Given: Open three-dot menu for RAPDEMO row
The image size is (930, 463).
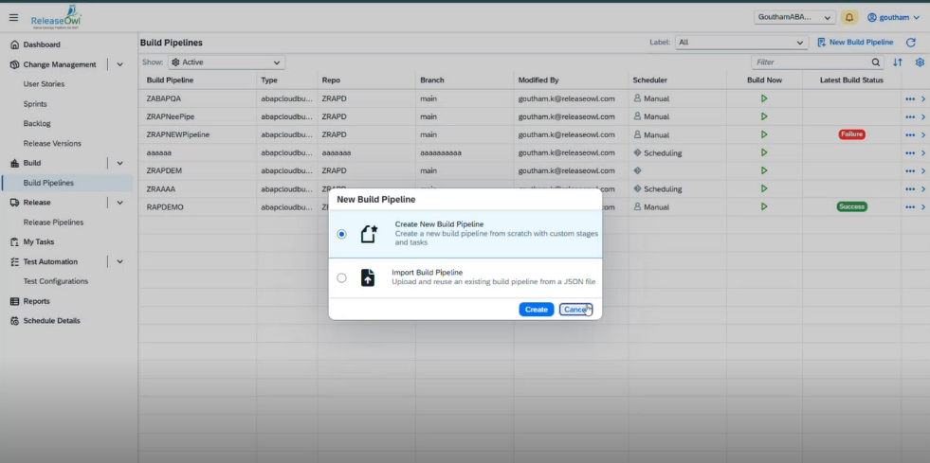Looking at the screenshot, I should pos(910,207).
